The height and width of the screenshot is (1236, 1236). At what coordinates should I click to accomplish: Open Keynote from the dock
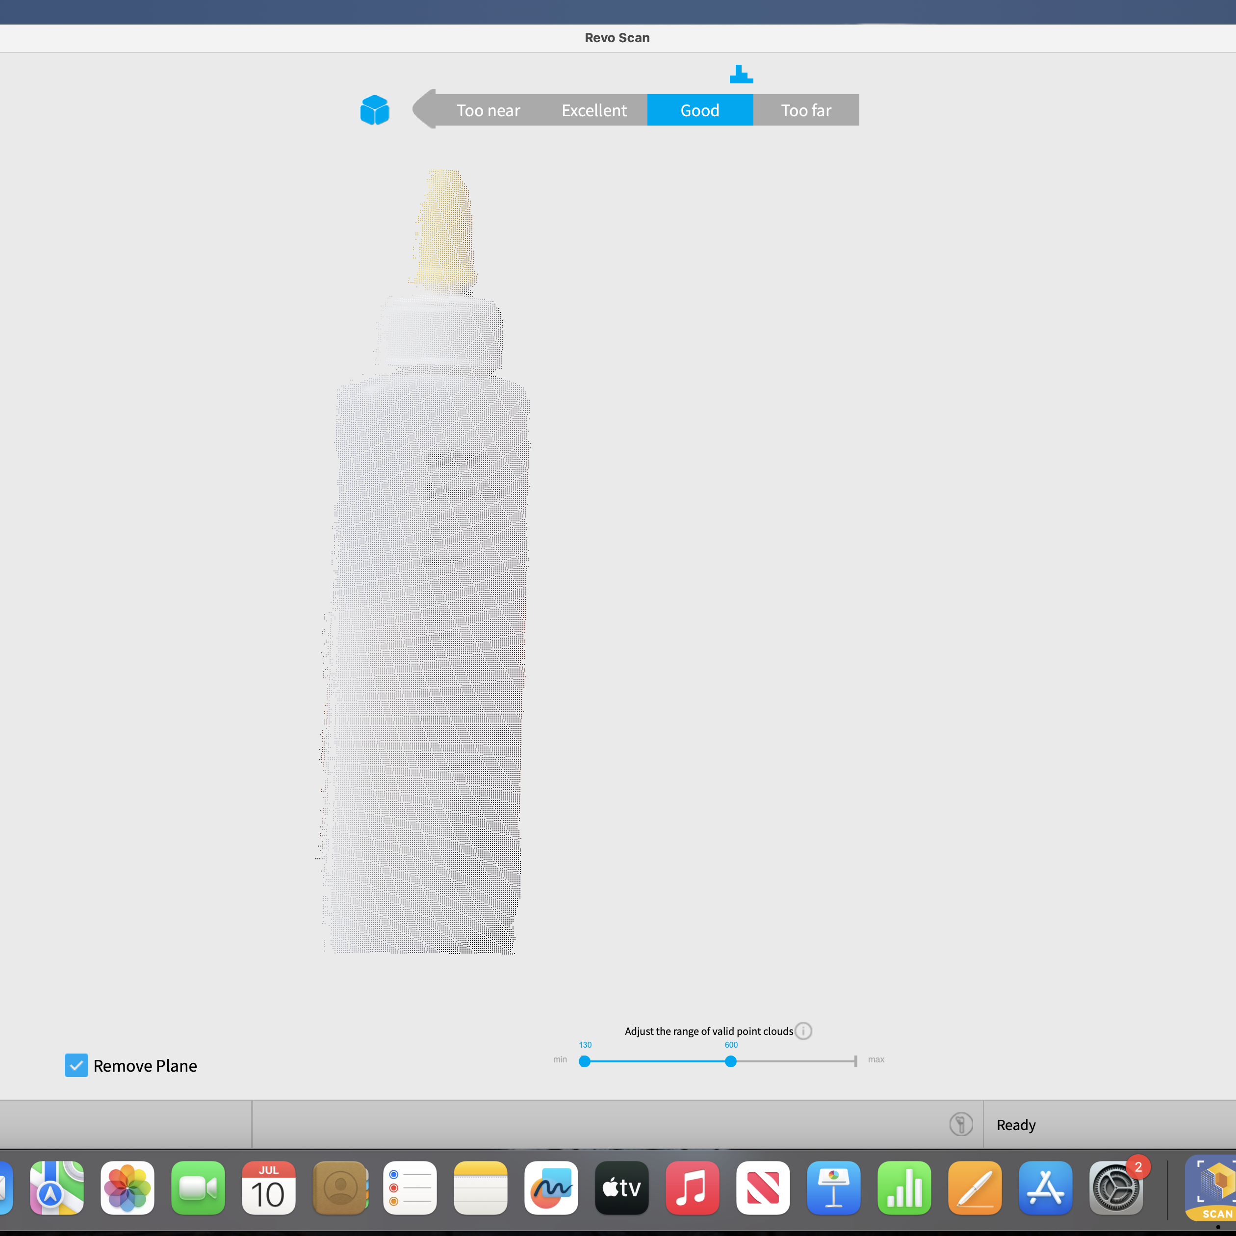click(x=834, y=1187)
